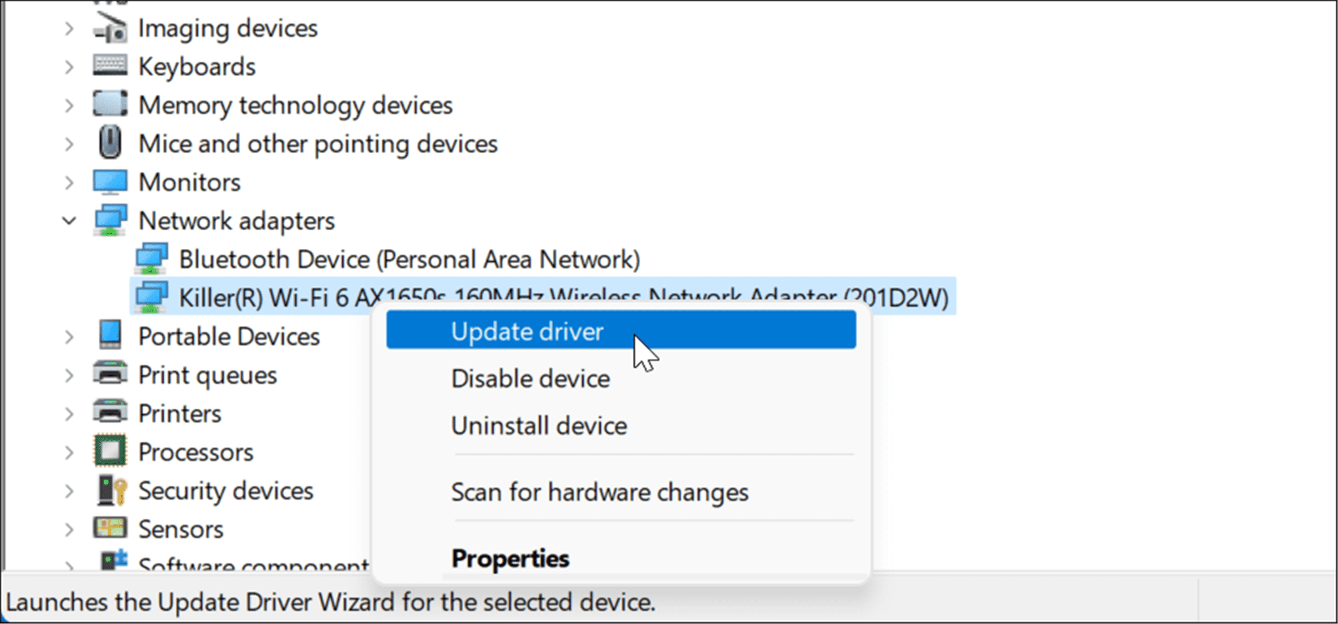Viewport: 1338px width, 624px height.
Task: Click the Imaging devices camera icon
Action: coord(110,28)
